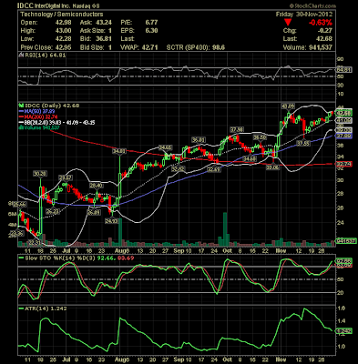Click the -0.63% percent change value
This screenshot has width=358, height=364.
point(320,23)
